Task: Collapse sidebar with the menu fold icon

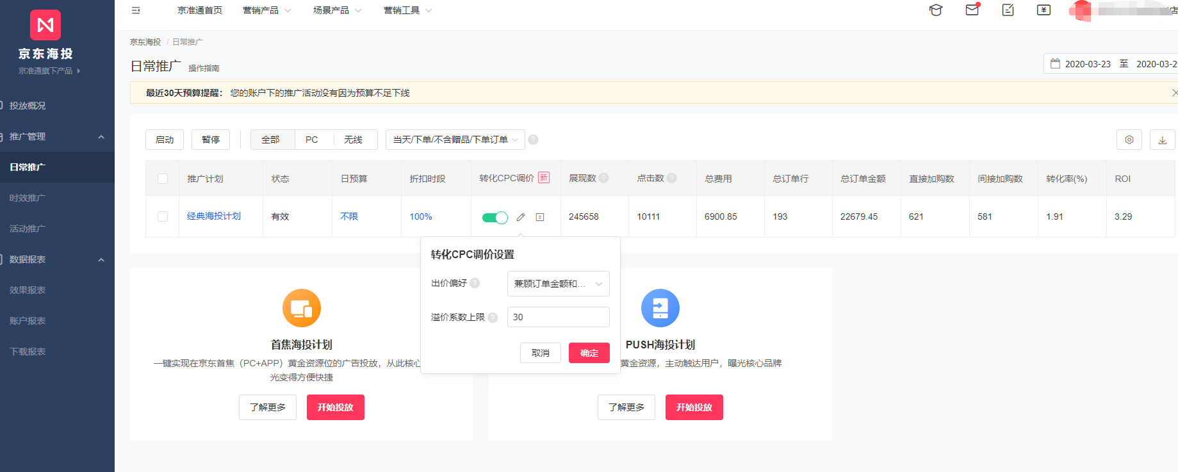Action: click(x=136, y=10)
